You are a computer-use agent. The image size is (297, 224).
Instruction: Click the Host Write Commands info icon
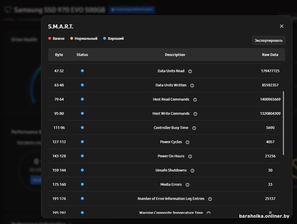[x=195, y=113]
